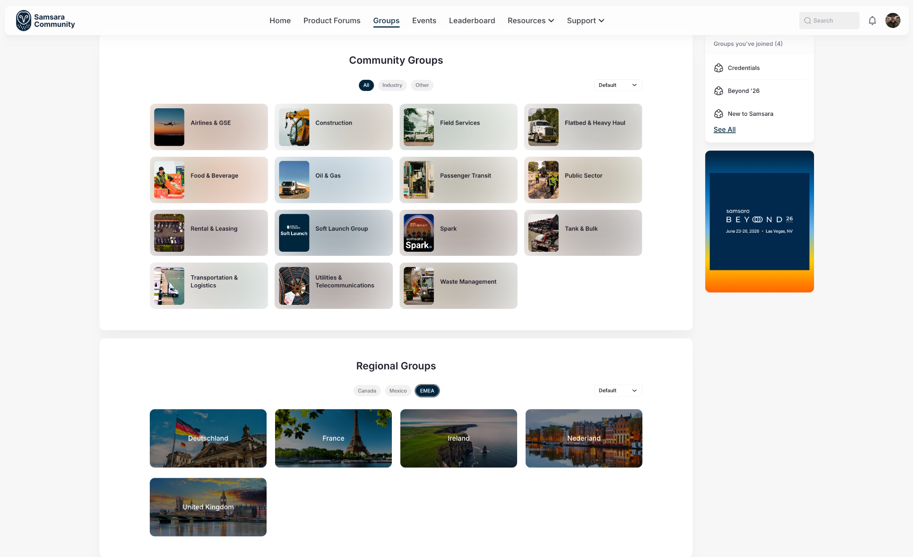Open Regional Groups Default sort dropdown

618,390
